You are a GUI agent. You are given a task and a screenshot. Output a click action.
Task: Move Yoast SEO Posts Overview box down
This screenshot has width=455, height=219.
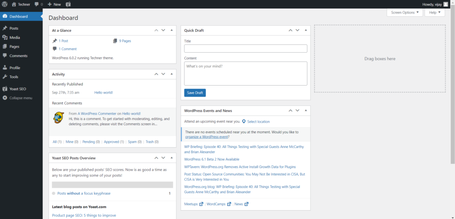pyautogui.click(x=163, y=158)
